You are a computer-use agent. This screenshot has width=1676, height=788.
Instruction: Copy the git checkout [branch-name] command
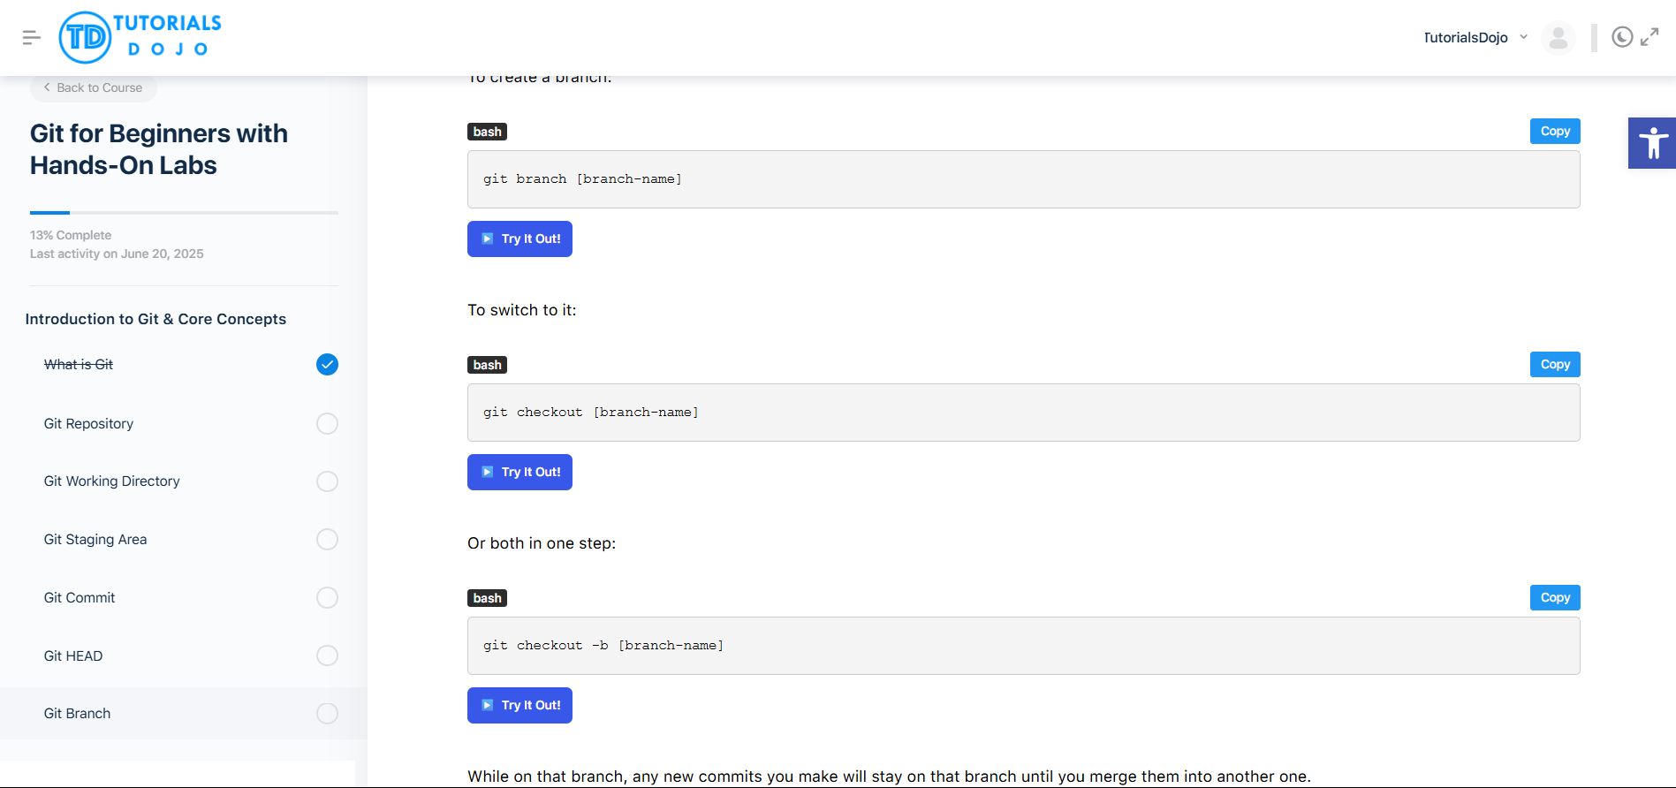point(1554,365)
